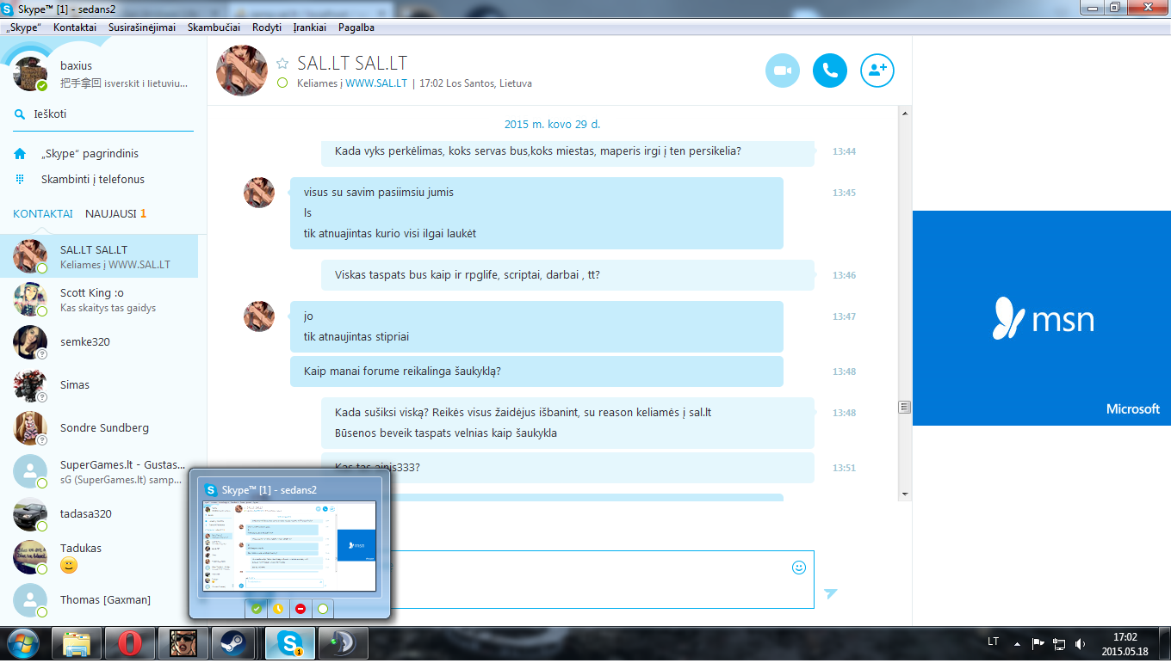
Task: Open the Kontaktai menu
Action: coord(75,28)
